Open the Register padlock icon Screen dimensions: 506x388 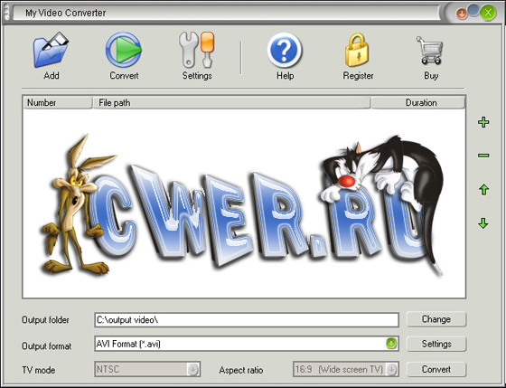click(357, 50)
